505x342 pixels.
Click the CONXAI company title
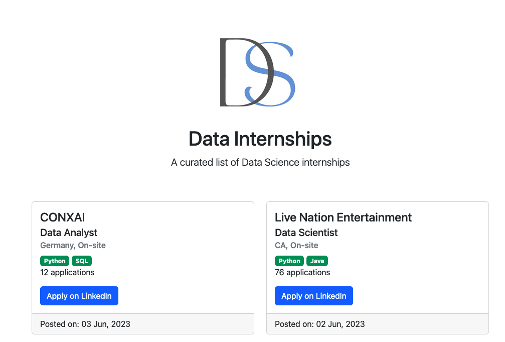[x=63, y=217]
